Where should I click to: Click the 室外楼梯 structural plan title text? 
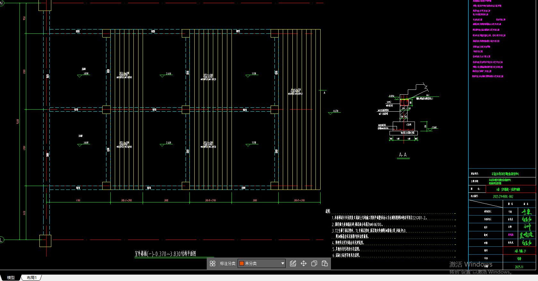[x=165, y=254]
